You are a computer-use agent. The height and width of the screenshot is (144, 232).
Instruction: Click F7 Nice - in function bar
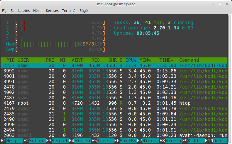[x=148, y=141]
